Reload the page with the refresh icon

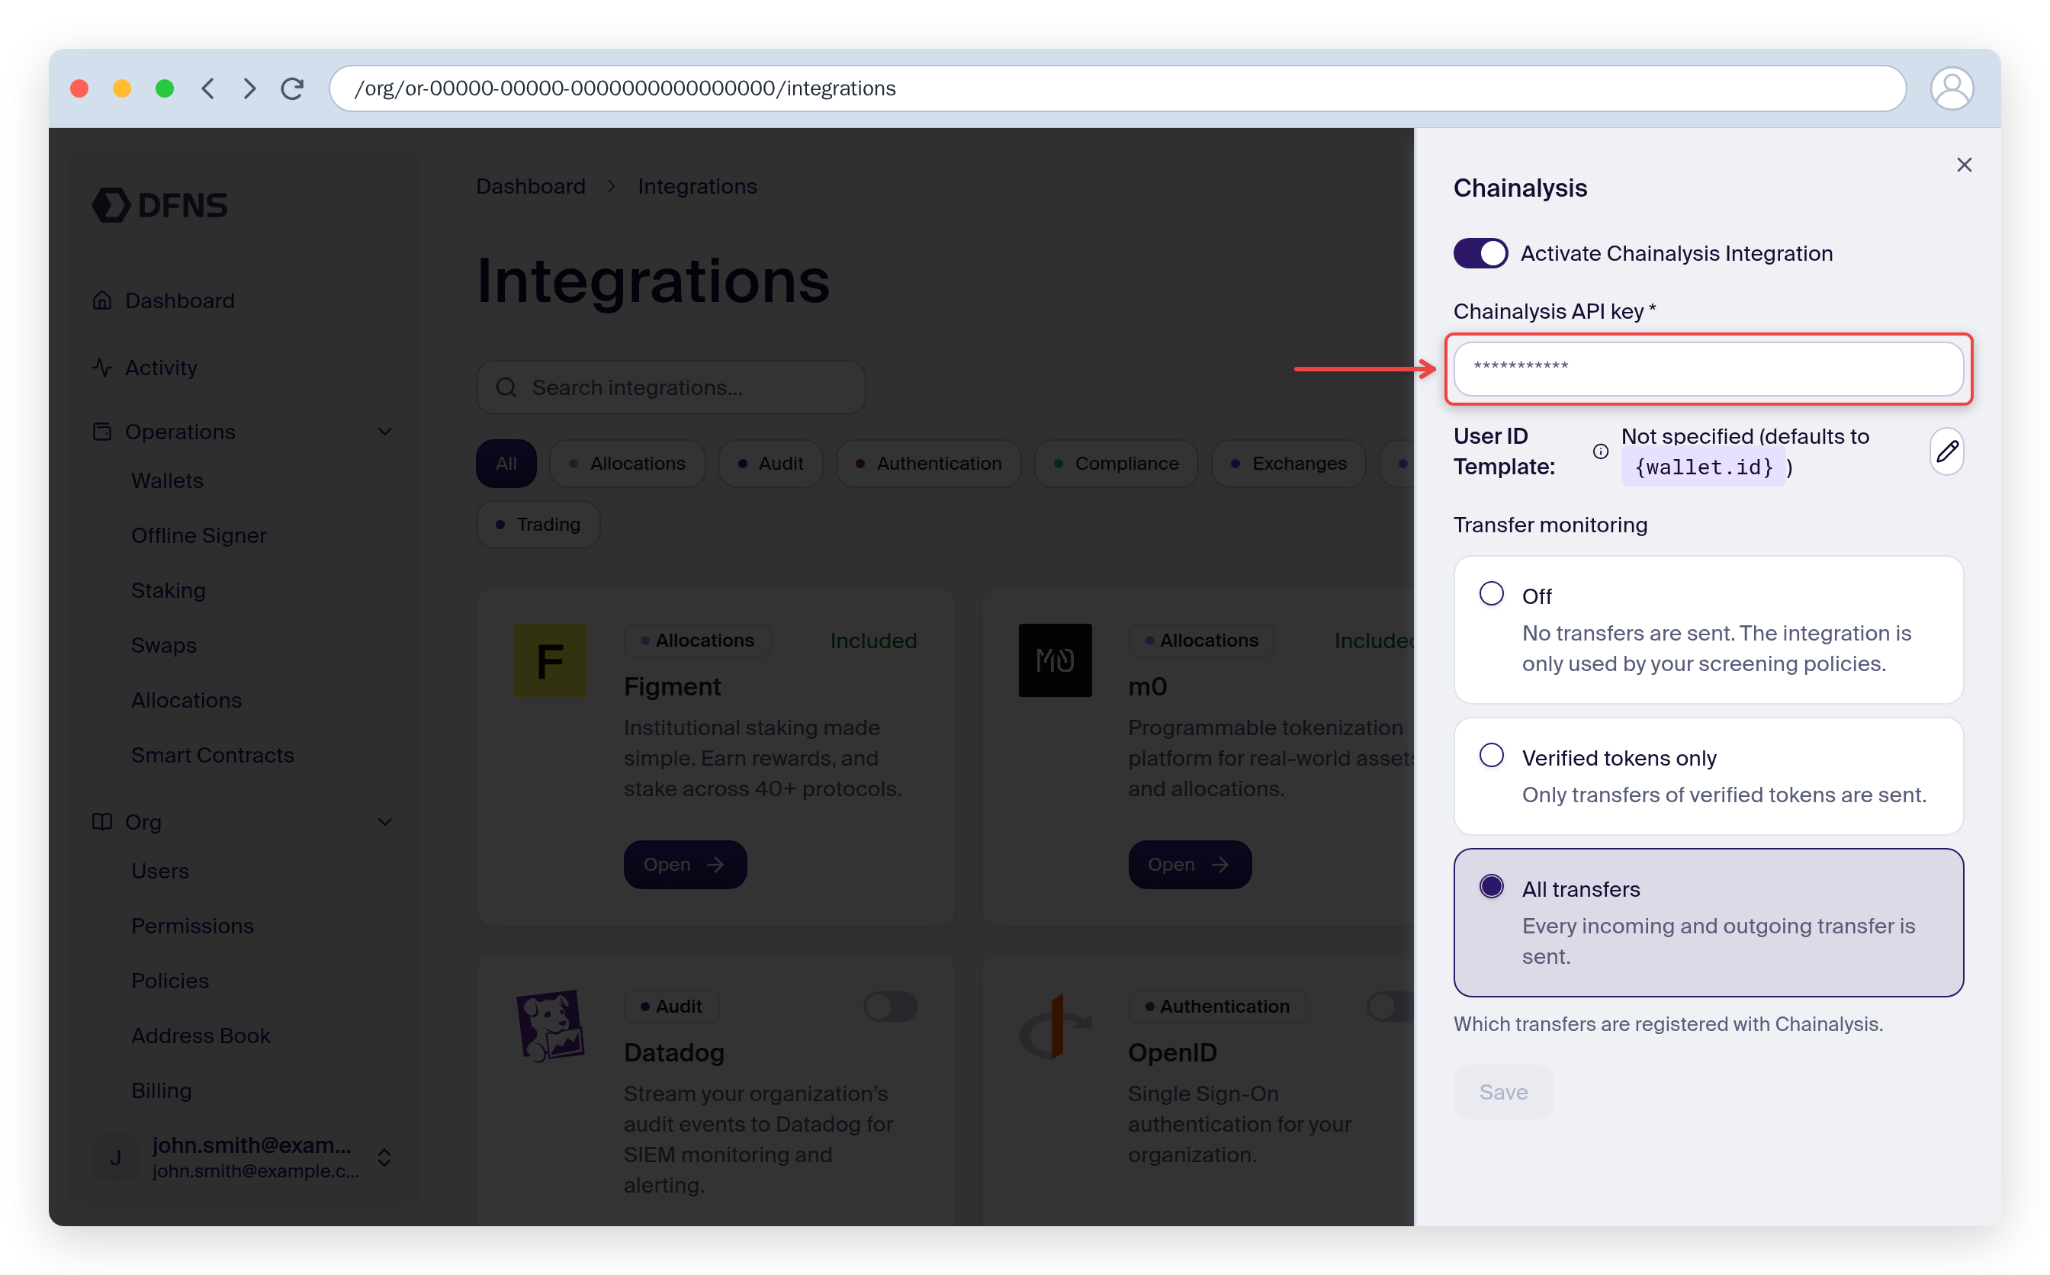pyautogui.click(x=292, y=88)
